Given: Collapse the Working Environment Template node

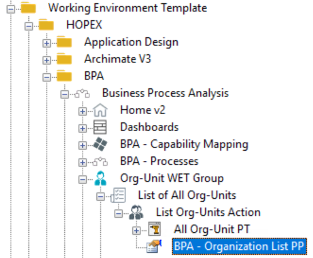Looking at the screenshot, I should coord(11,9).
